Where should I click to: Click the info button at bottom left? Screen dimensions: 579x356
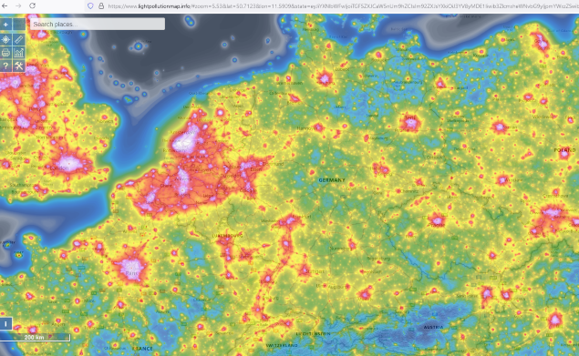(x=5, y=323)
